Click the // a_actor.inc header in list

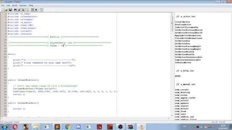(x=186, y=17)
